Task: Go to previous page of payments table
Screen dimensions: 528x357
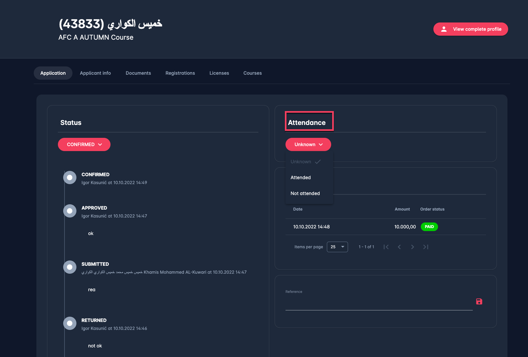Action: coord(399,247)
